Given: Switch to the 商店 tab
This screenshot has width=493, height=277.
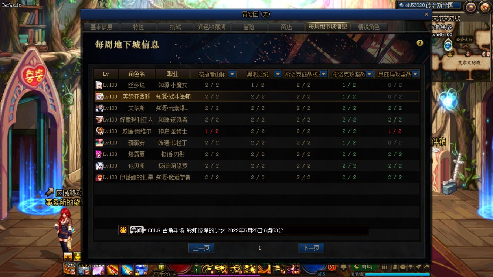Looking at the screenshot, I should click(x=286, y=27).
